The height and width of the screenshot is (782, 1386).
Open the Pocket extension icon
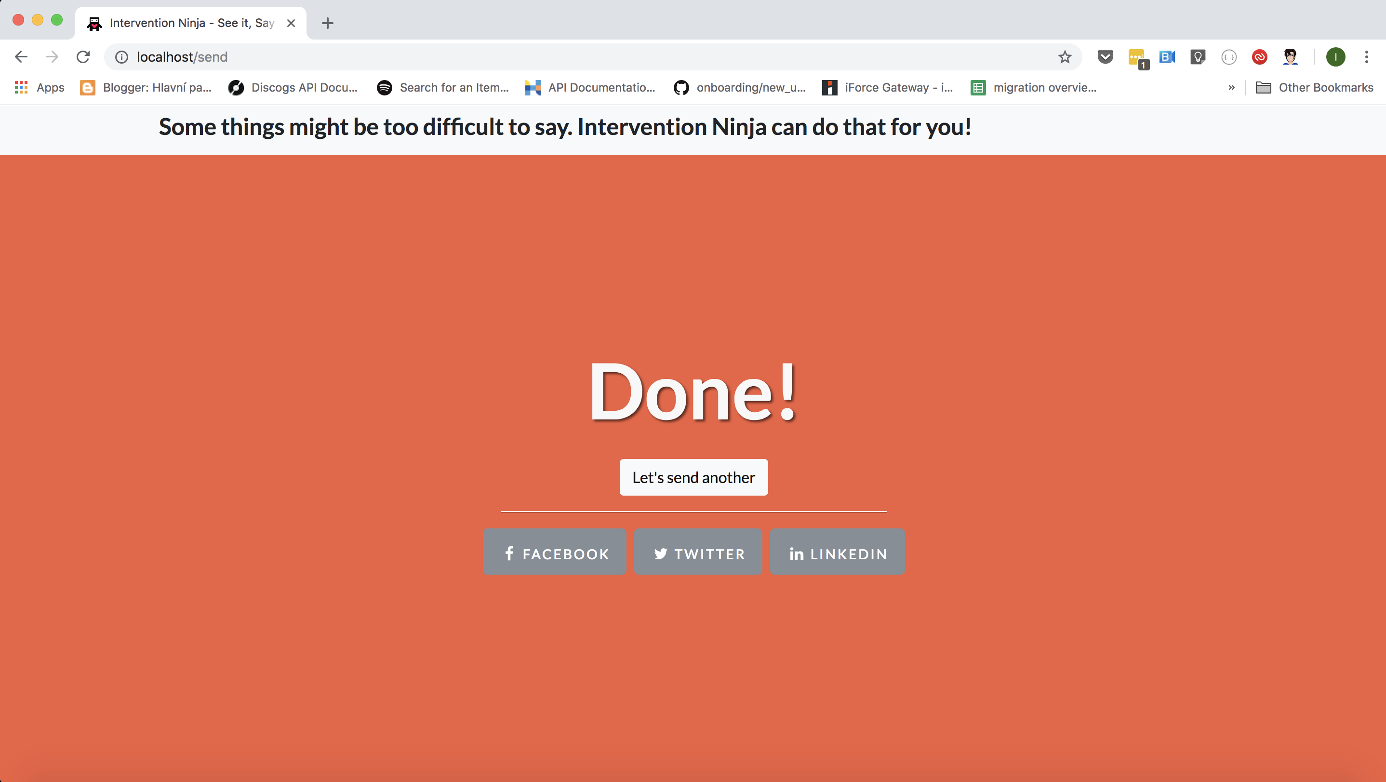1105,56
